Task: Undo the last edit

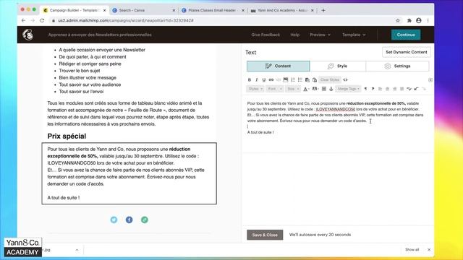Action: click(x=417, y=89)
